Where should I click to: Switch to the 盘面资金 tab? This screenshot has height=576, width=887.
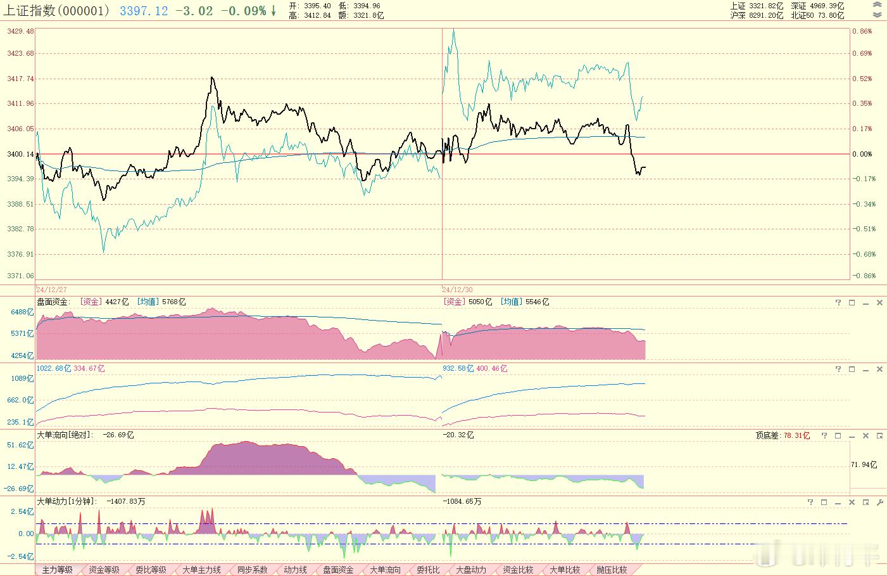(x=339, y=570)
